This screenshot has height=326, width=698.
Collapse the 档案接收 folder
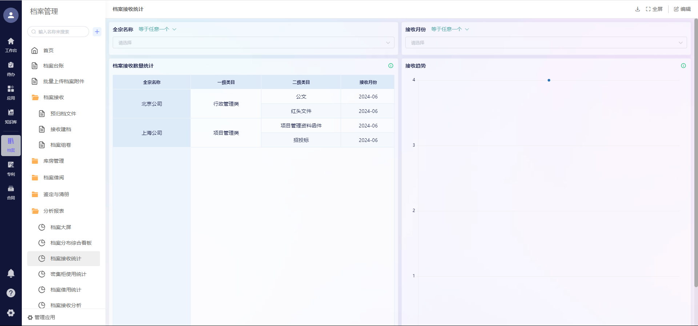(53, 97)
